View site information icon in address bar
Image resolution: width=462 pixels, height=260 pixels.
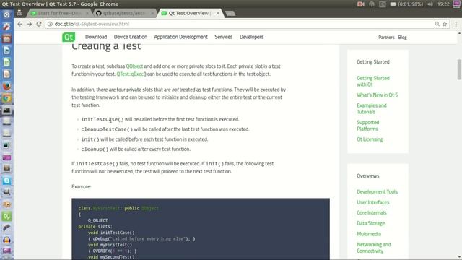[50, 24]
